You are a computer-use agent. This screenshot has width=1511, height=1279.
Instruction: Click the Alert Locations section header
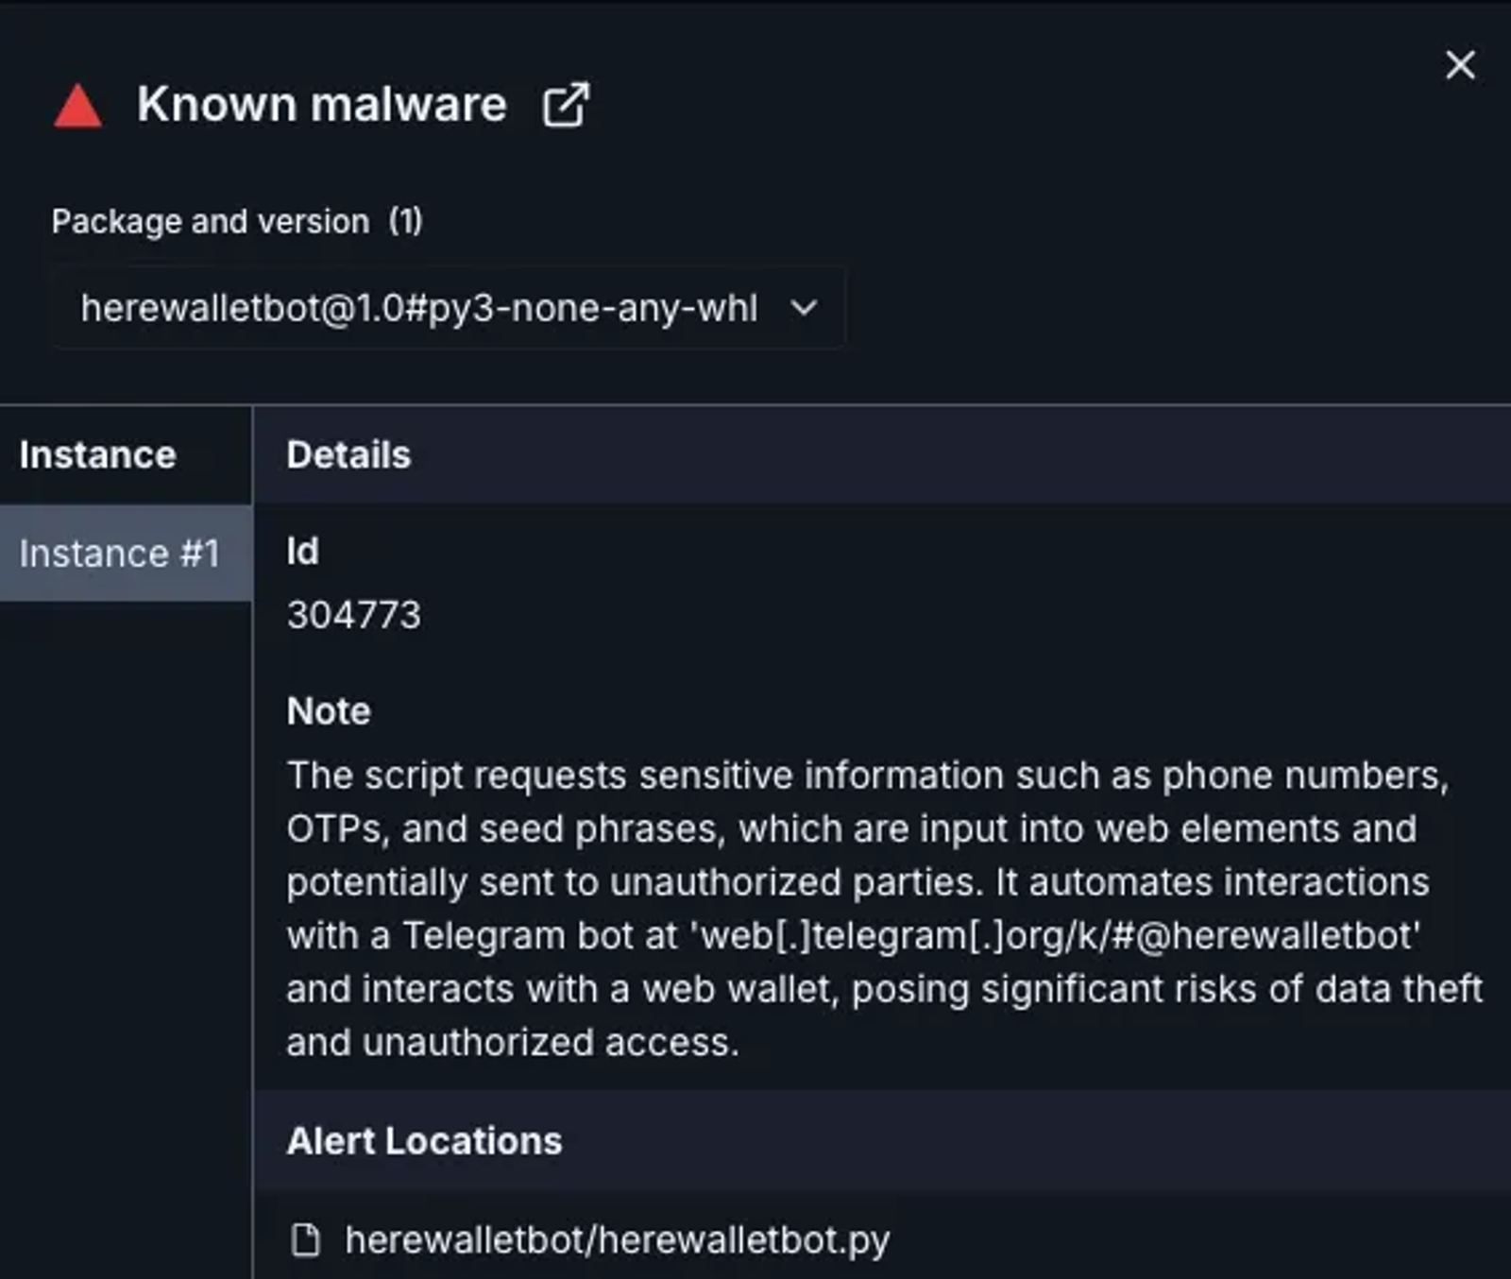tap(424, 1141)
